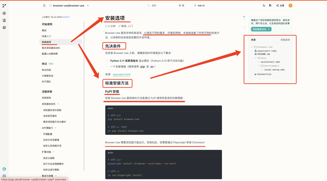
Task: Click the teal round icon in left rail
Action: click(4, 169)
